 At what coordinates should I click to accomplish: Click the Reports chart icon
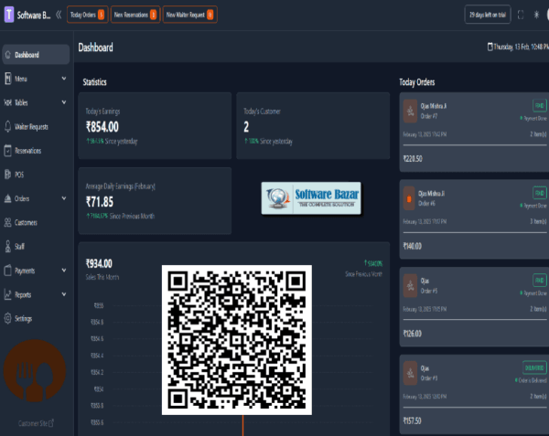click(7, 294)
